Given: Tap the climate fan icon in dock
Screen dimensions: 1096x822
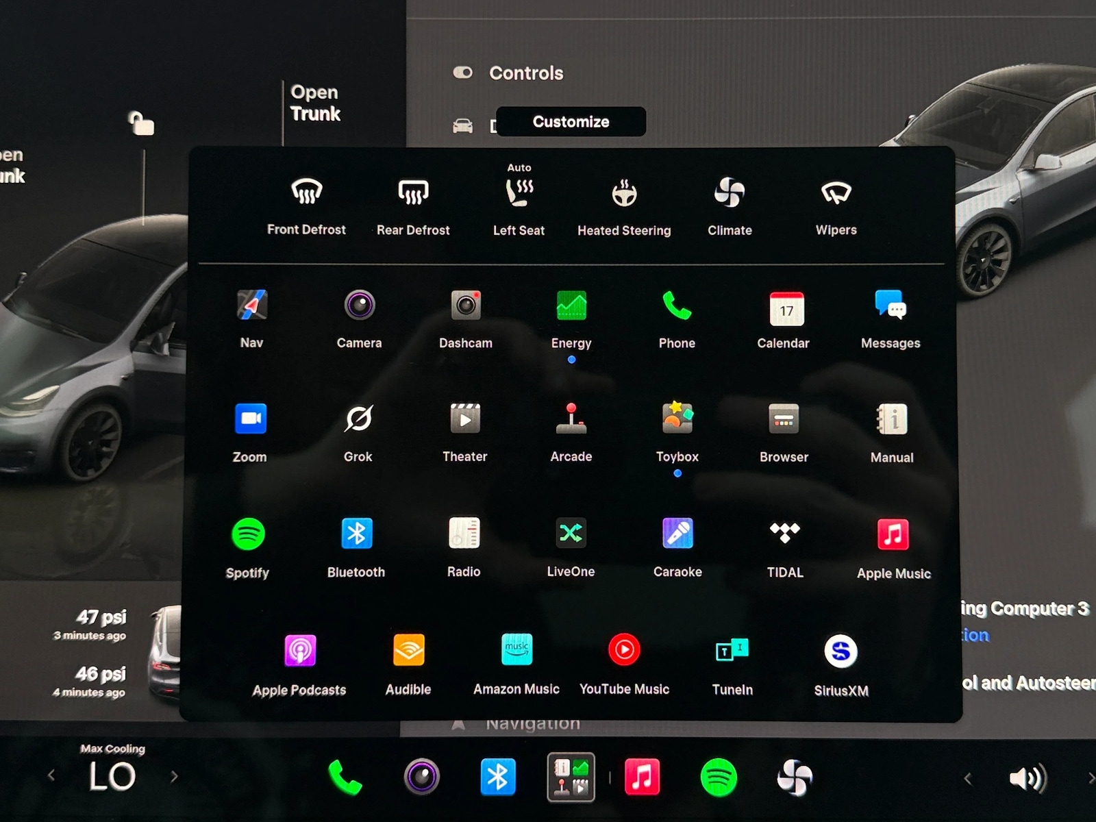Looking at the screenshot, I should tap(795, 777).
